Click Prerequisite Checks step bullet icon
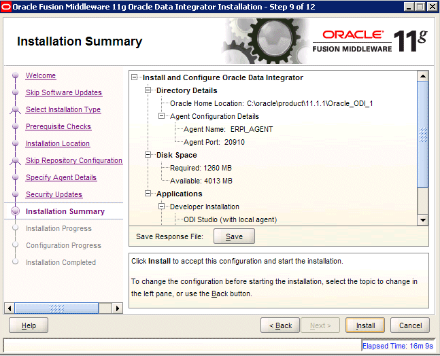This screenshot has width=440, height=356. tap(16, 126)
